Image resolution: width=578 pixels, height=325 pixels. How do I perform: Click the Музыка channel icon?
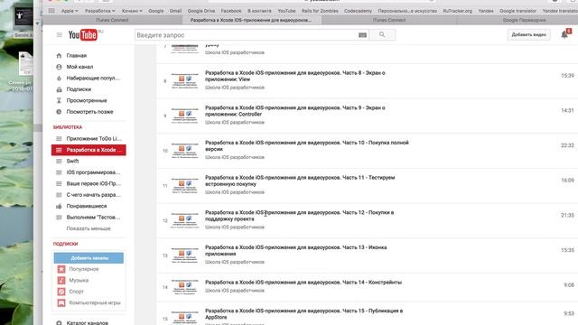point(61,281)
